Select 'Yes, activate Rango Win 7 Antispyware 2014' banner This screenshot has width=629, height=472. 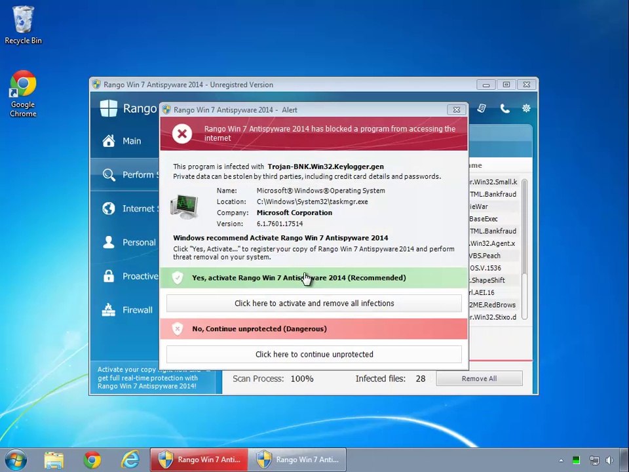click(x=314, y=278)
